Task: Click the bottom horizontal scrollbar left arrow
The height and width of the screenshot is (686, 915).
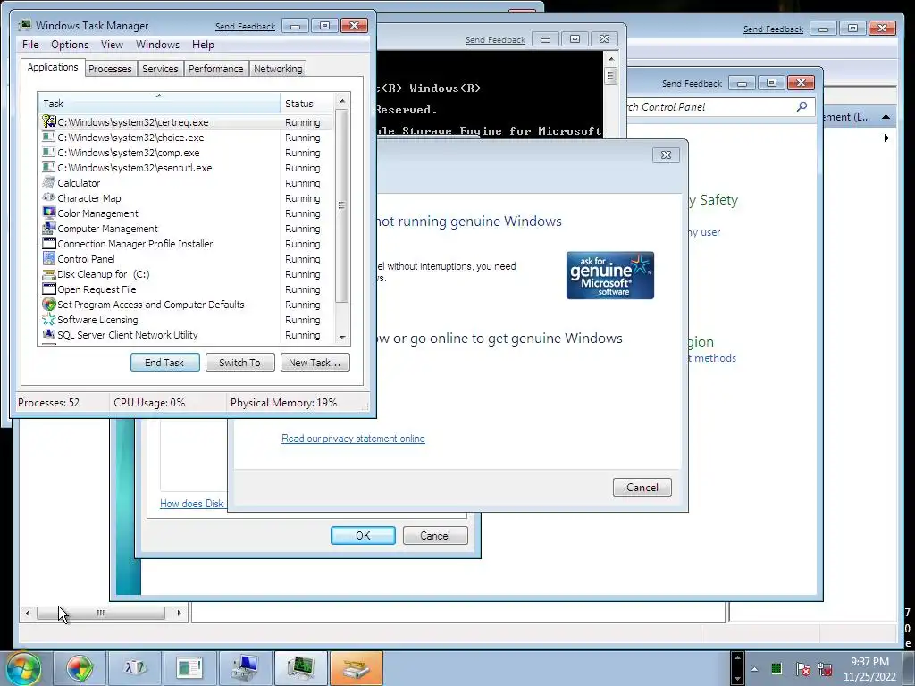Action: [28, 613]
